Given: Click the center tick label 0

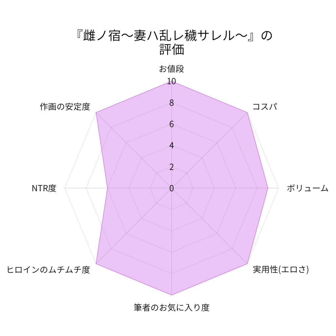Looking at the screenshot, I should (x=171, y=188).
